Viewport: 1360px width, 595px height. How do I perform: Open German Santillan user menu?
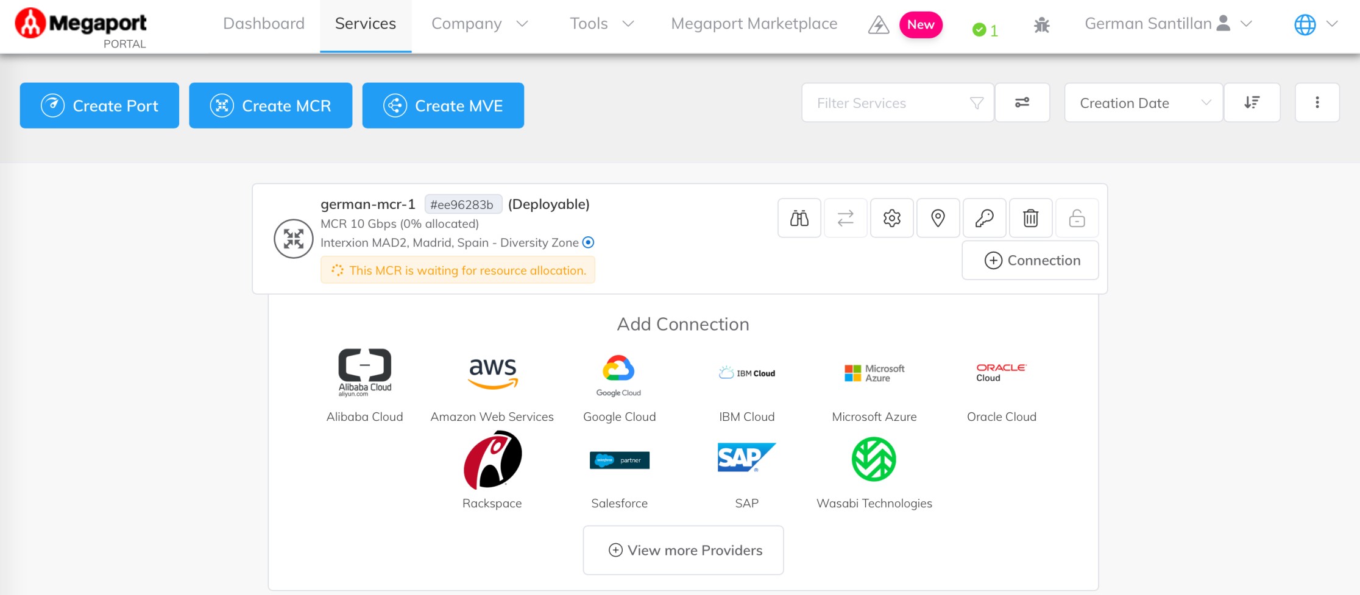[1168, 24]
